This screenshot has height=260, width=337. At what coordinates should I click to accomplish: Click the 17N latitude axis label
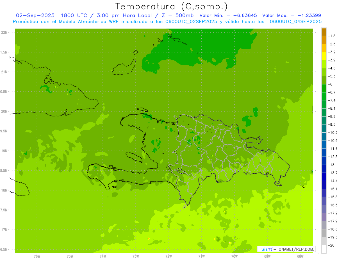(4, 230)
